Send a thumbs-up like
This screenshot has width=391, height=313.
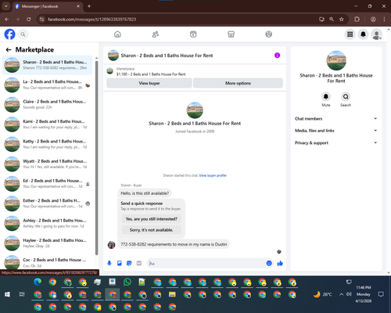[x=280, y=263]
